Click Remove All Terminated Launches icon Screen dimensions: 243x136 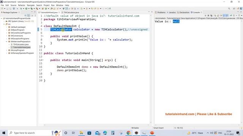(211, 15)
